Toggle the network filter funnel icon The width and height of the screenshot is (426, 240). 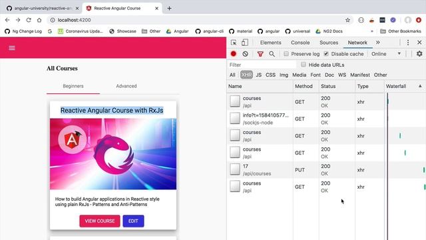[x=260, y=54]
